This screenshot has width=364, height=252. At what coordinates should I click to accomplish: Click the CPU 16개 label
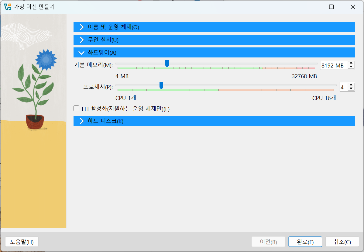click(x=324, y=98)
